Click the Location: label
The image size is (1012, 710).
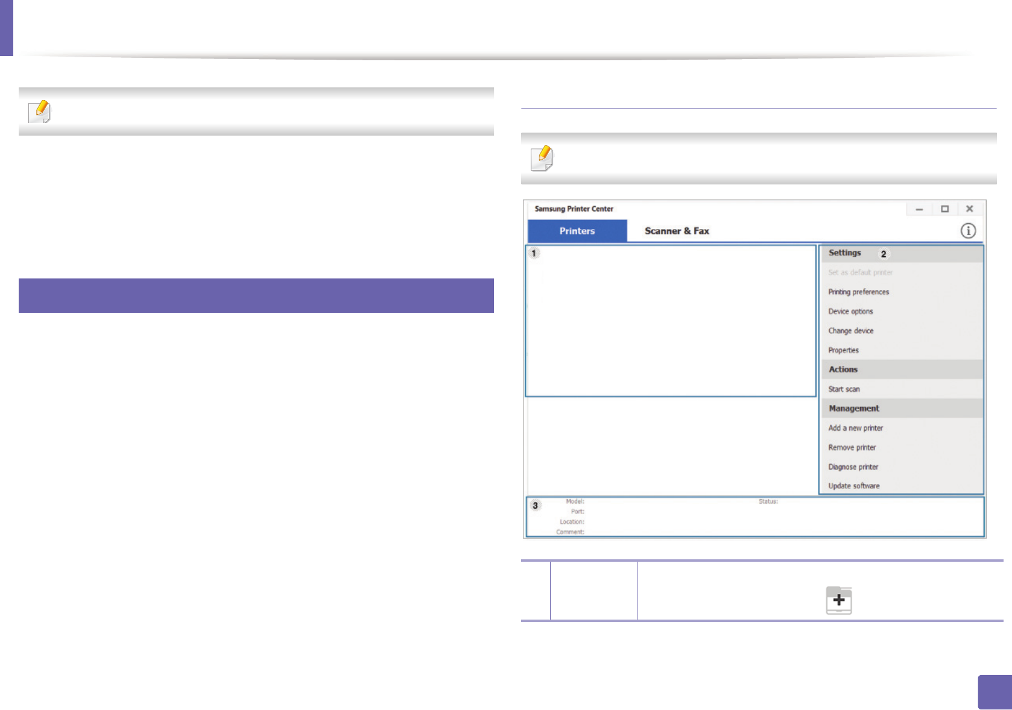(x=572, y=522)
